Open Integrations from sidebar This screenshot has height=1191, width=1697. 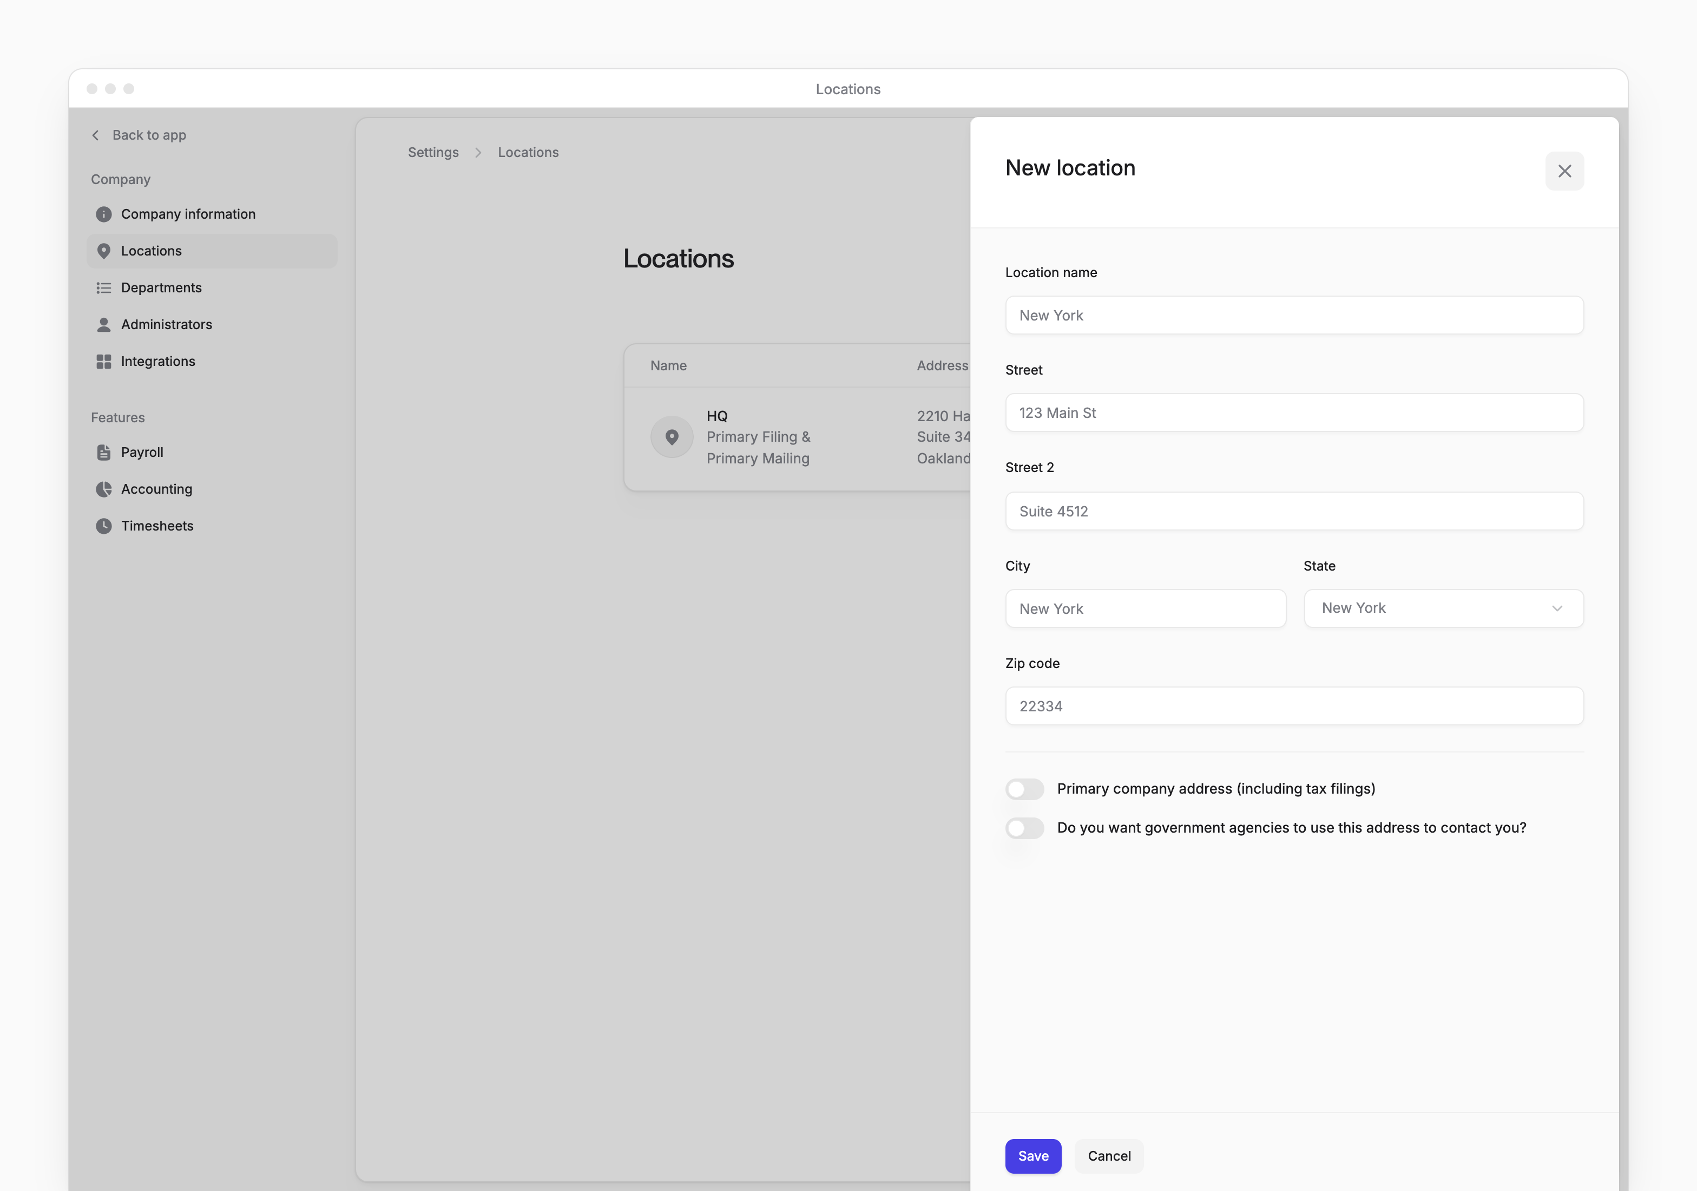tap(212, 362)
